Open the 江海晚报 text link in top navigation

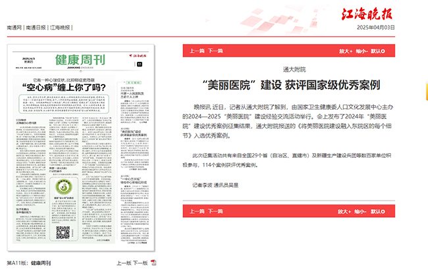pos(60,28)
